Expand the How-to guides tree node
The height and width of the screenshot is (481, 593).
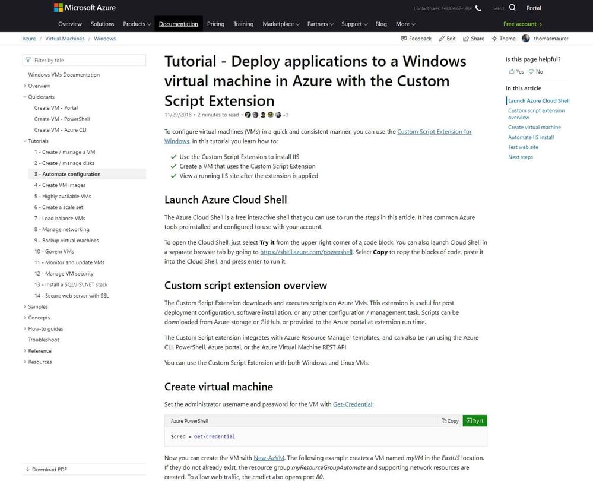(25, 328)
